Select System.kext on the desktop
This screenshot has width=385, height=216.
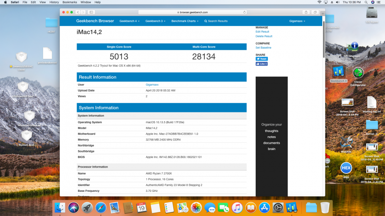tap(27, 138)
